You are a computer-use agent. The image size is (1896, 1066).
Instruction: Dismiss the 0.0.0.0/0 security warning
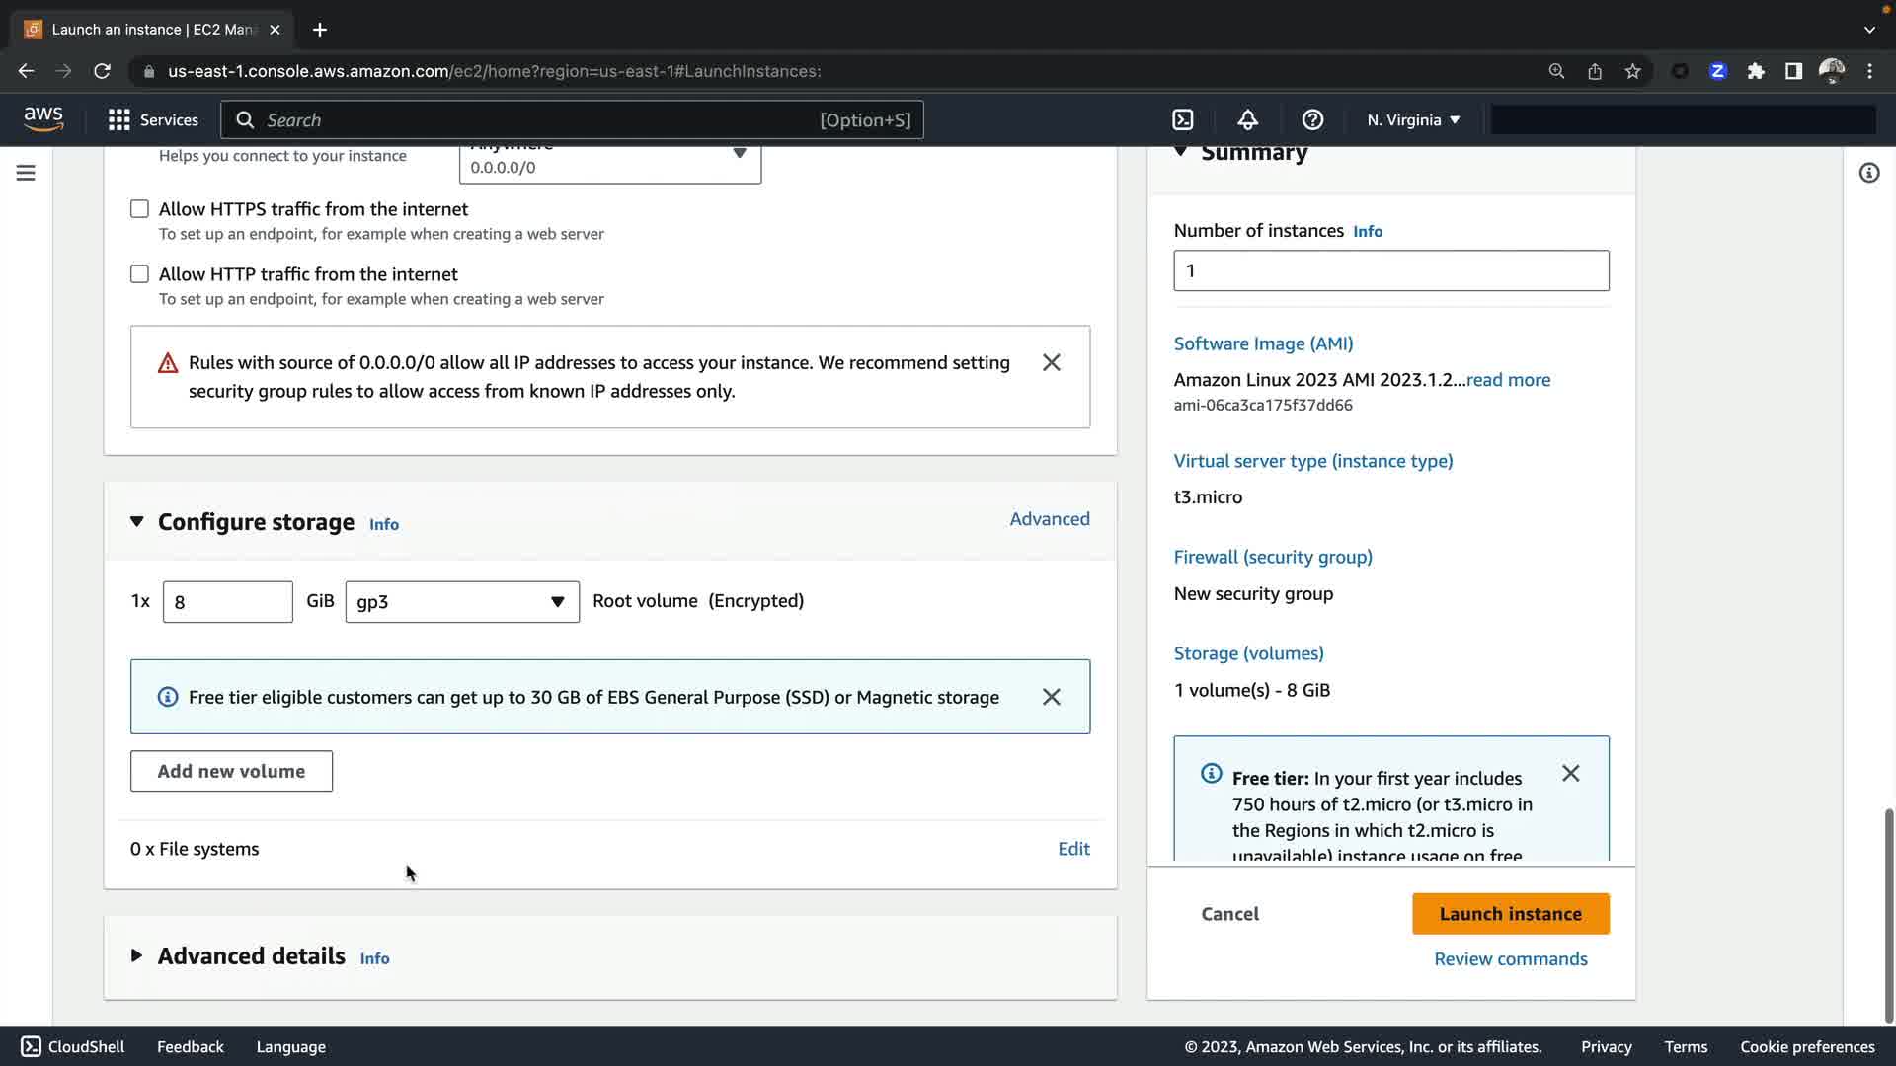click(1051, 362)
